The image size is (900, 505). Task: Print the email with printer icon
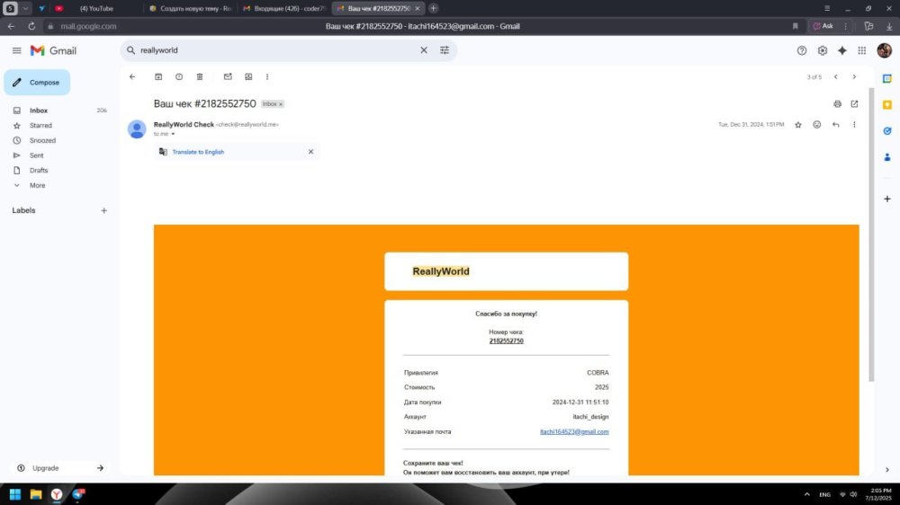point(837,103)
